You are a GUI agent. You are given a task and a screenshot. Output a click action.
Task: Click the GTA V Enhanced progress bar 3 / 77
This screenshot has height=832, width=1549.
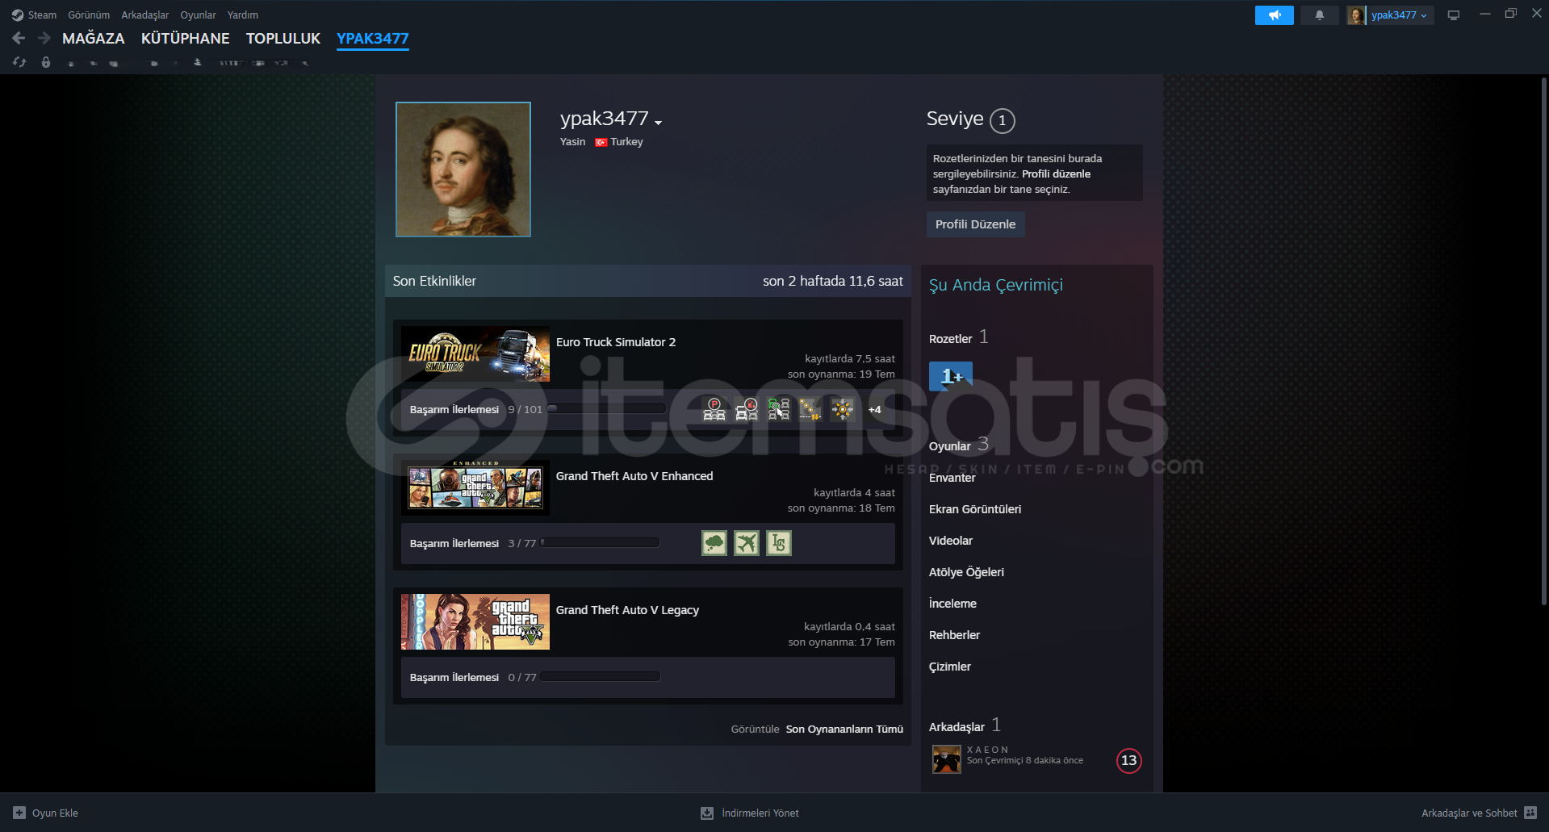(x=601, y=543)
